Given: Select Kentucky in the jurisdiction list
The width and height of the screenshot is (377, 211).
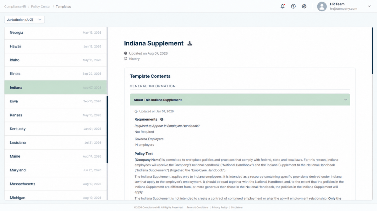Looking at the screenshot, I should [56, 129].
